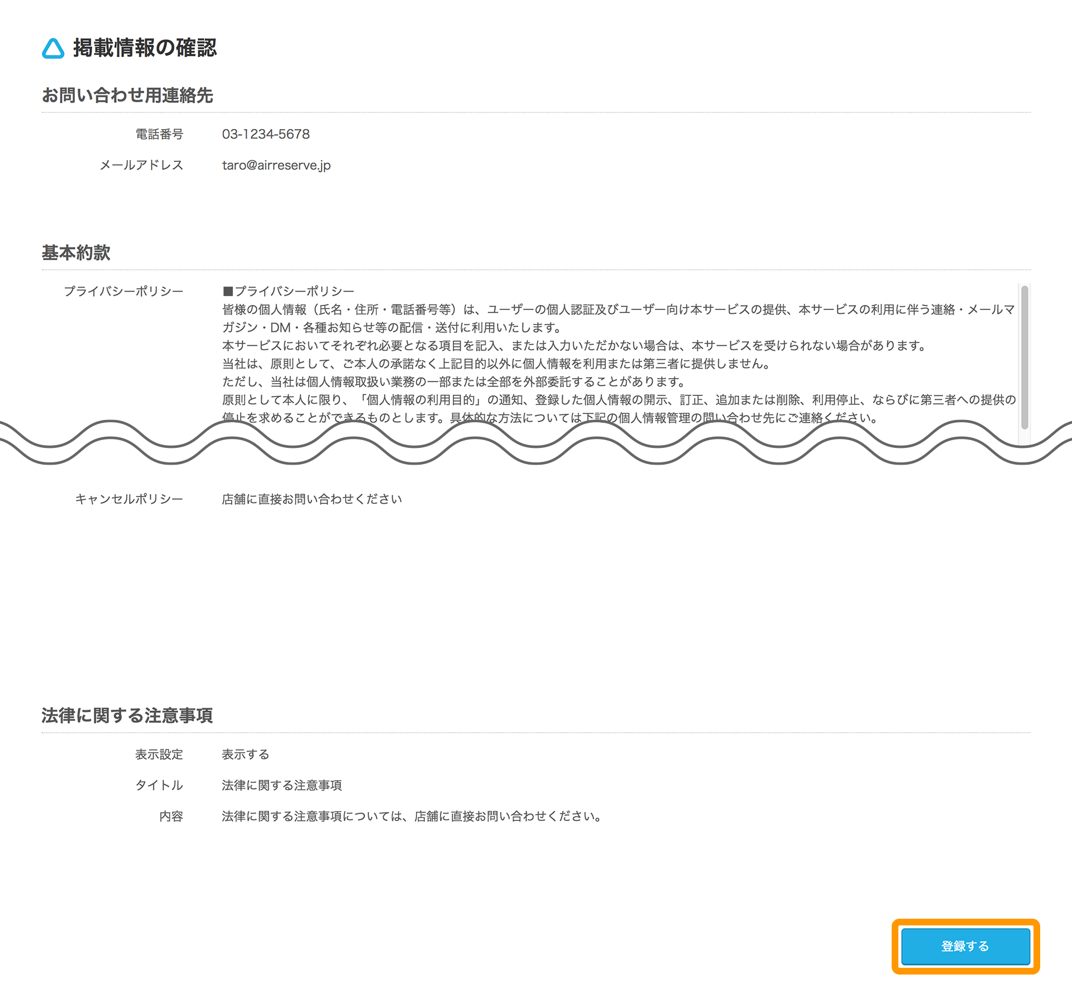This screenshot has width=1072, height=998.
Task: Click the policy line starting 当社は、原則として
Action: tap(497, 364)
